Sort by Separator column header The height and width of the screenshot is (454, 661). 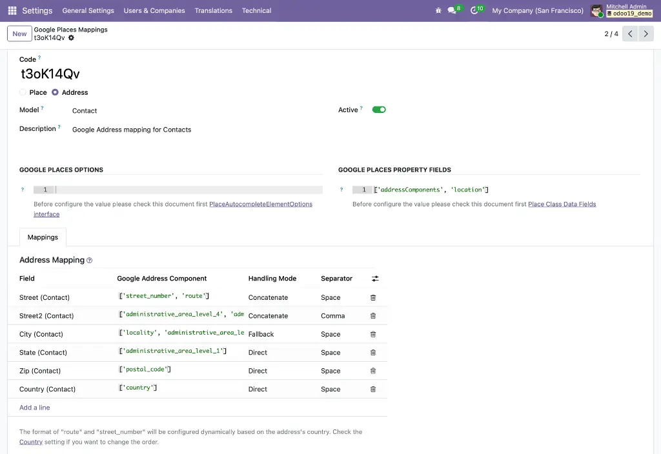[x=336, y=279]
